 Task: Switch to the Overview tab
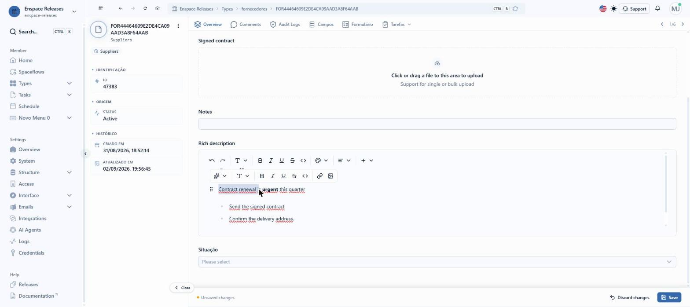(x=208, y=24)
